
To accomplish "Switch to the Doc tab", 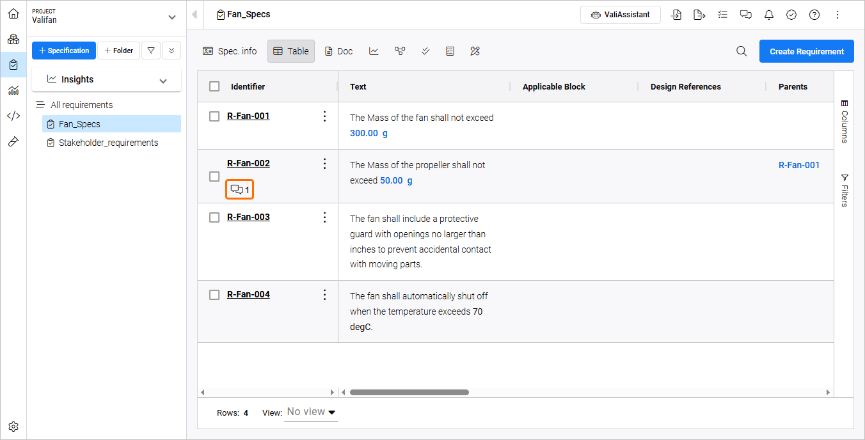I will [338, 51].
